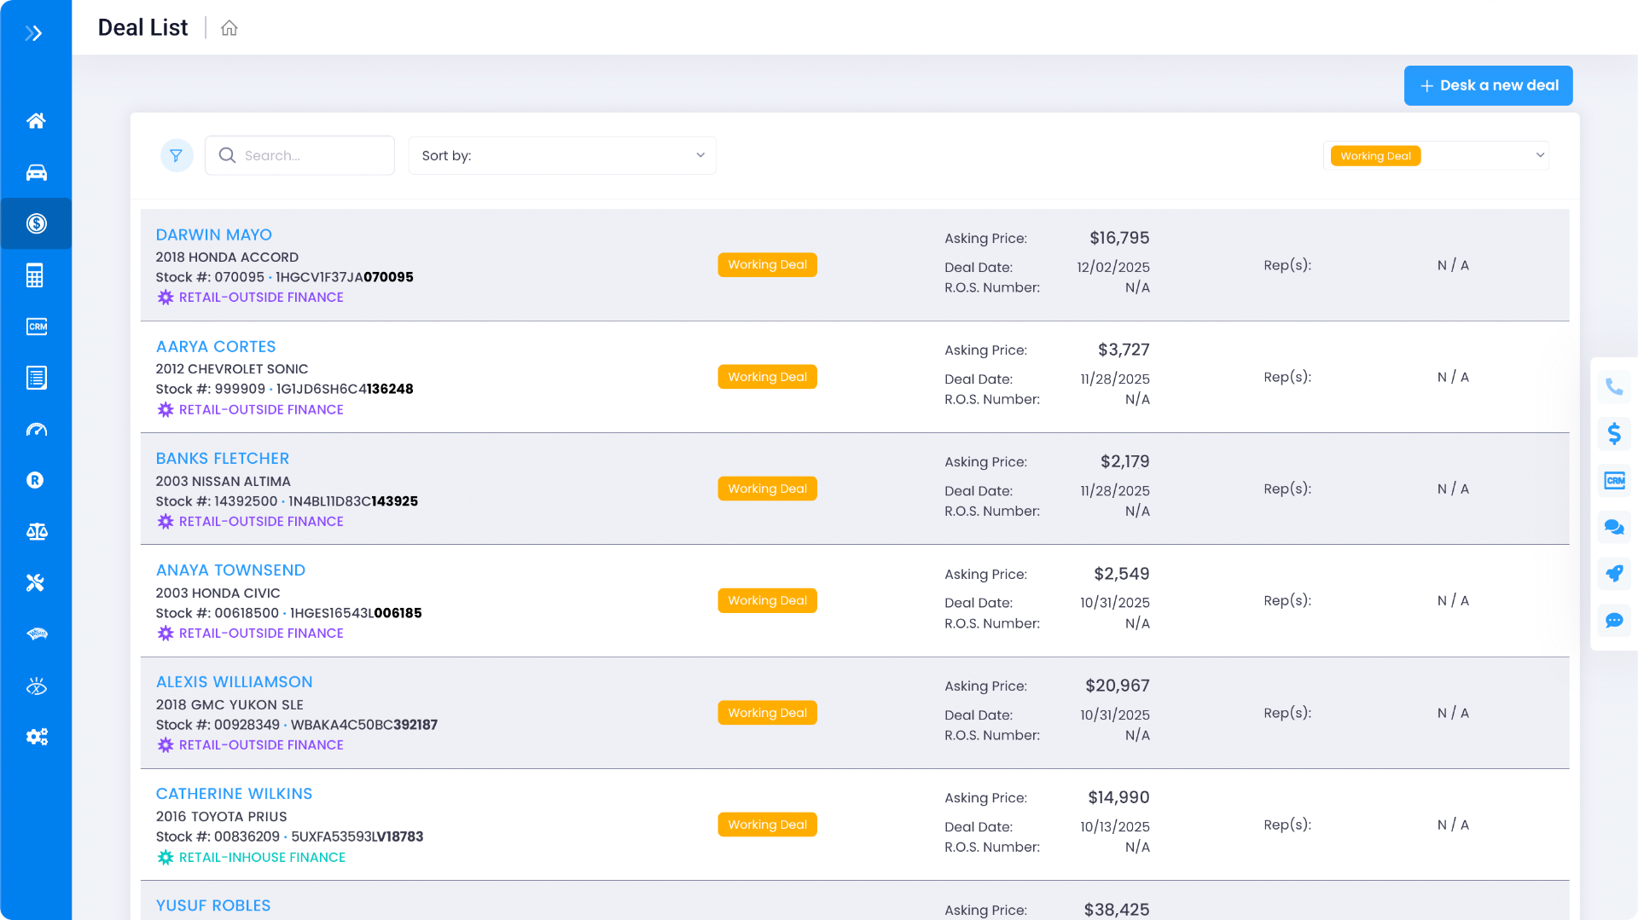The height and width of the screenshot is (920, 1638).
Task: Open the calculator tool in the sidebar
Action: pyautogui.click(x=36, y=275)
